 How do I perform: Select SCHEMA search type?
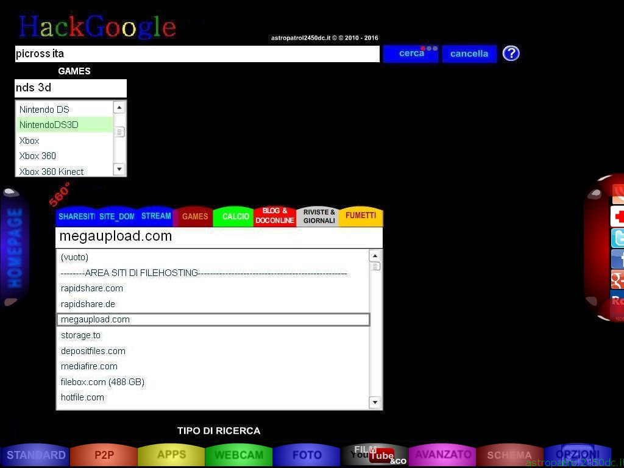click(510, 455)
